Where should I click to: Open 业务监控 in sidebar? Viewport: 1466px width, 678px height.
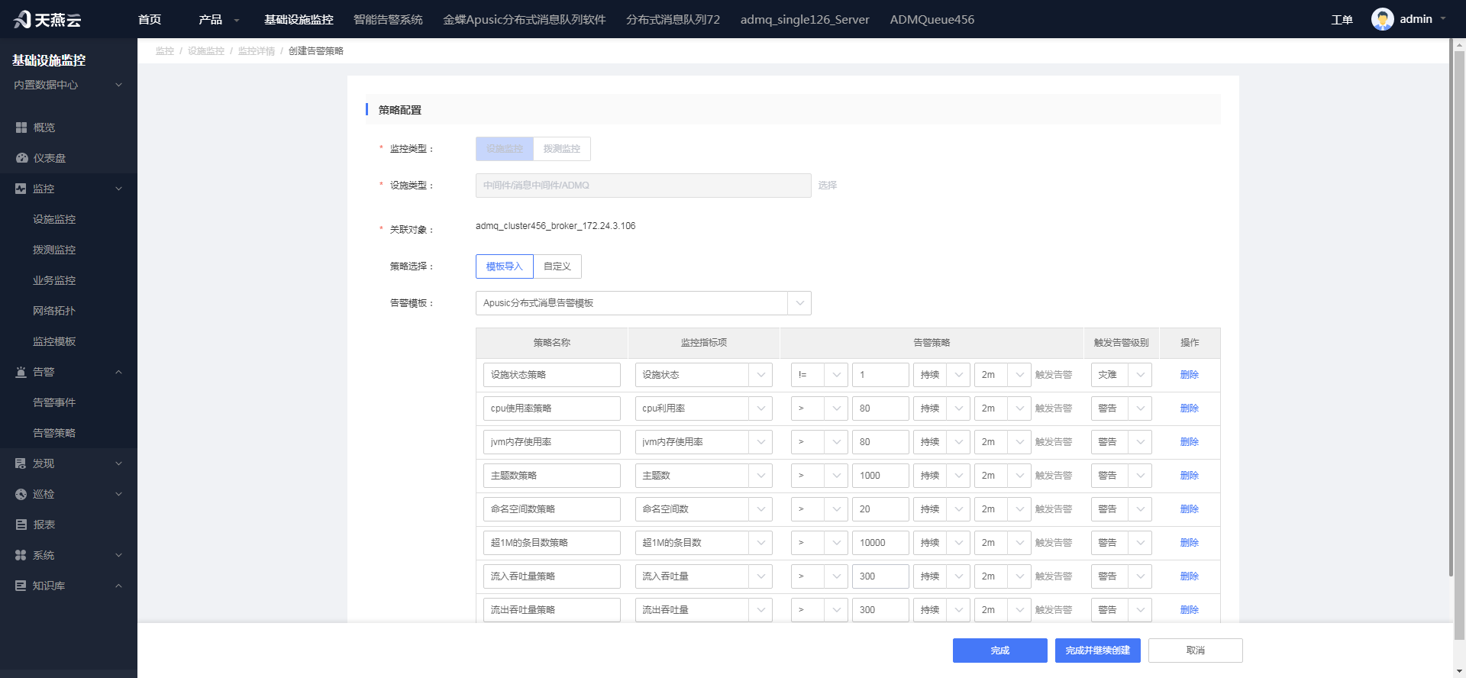54,280
